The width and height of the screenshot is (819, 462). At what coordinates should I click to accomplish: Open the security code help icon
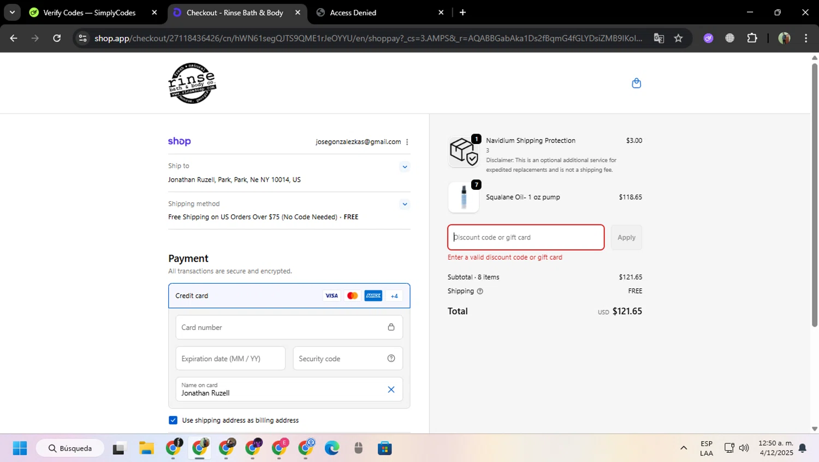tap(391, 358)
